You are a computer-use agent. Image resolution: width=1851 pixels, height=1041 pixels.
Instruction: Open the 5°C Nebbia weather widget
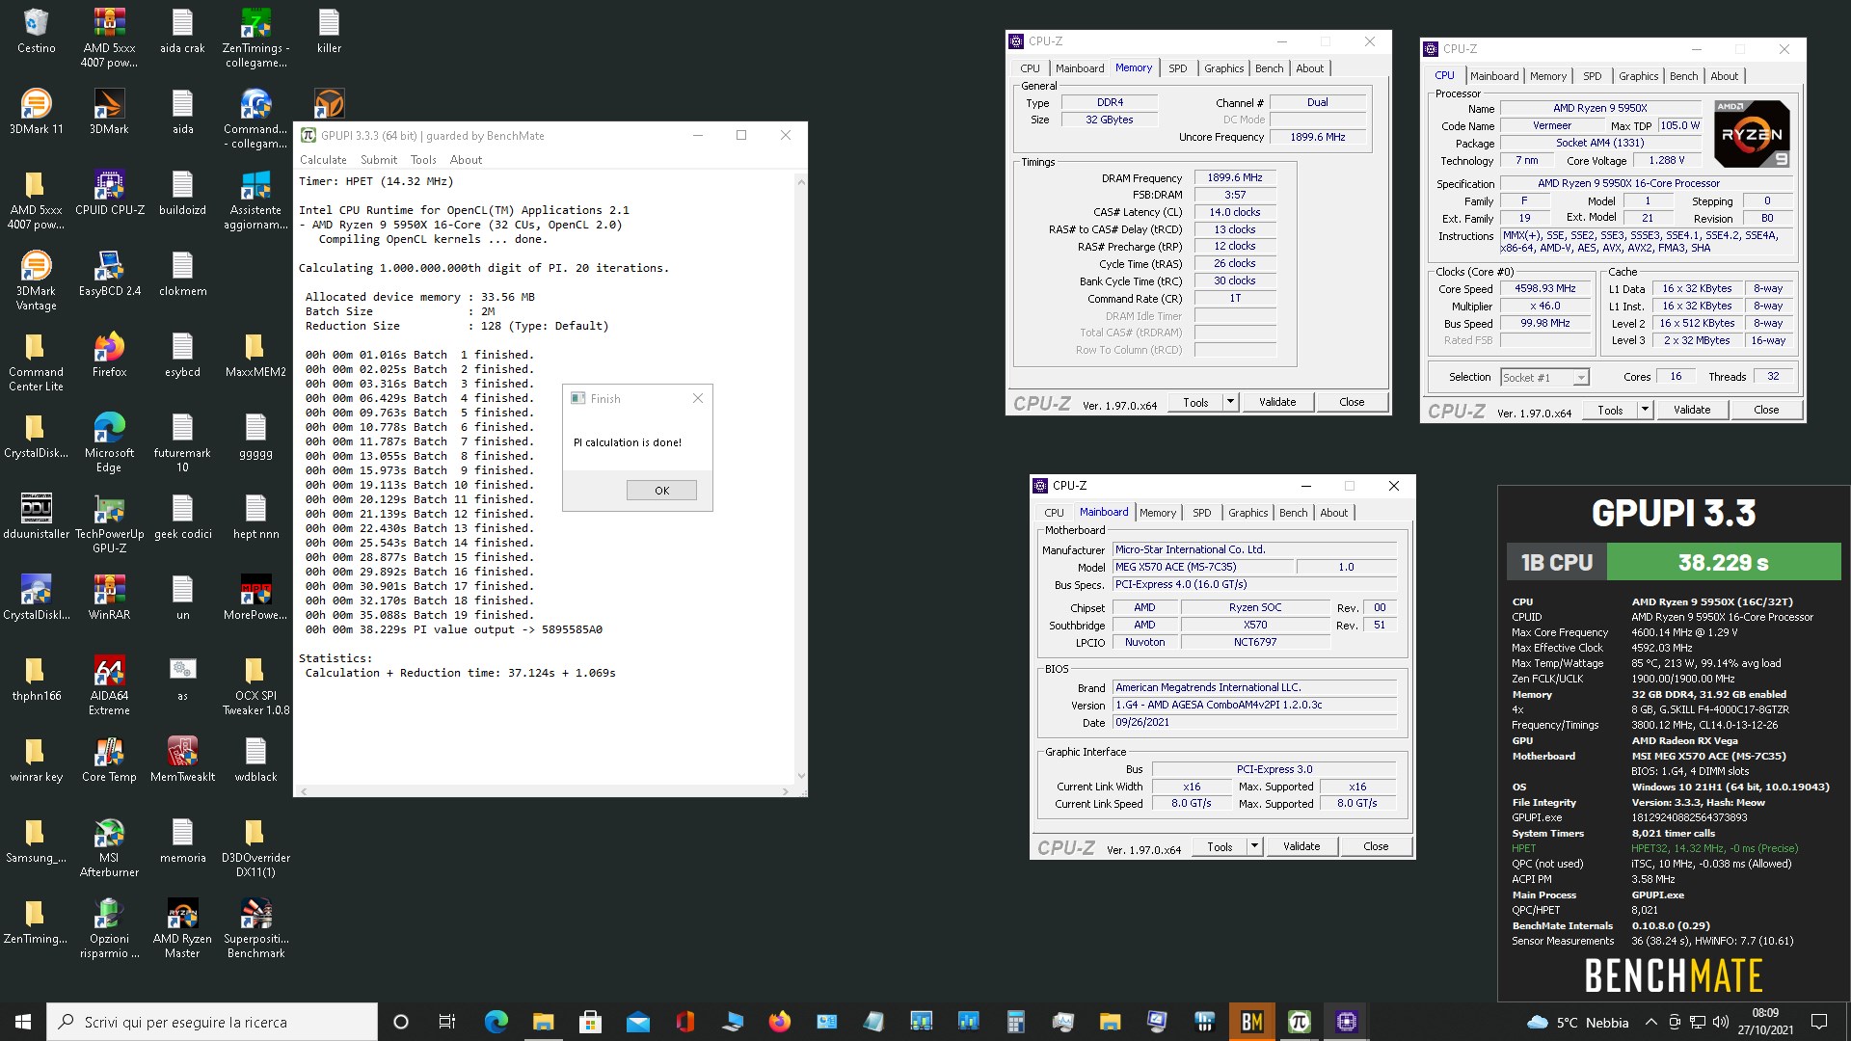(x=1578, y=1022)
